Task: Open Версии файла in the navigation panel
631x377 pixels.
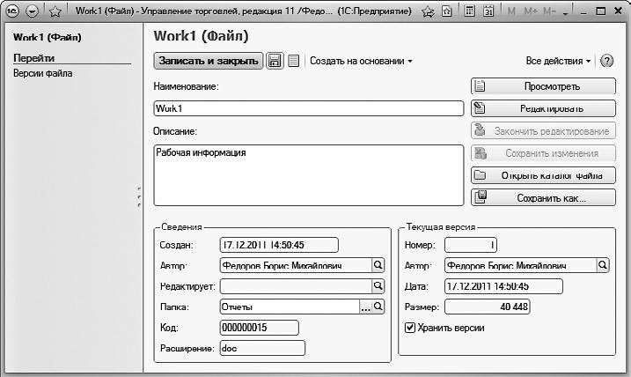Action: (43, 73)
